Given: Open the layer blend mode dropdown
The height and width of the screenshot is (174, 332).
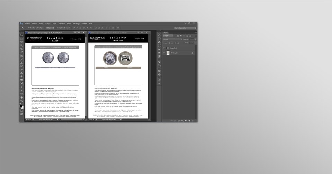Looking at the screenshot, I should [x=172, y=39].
